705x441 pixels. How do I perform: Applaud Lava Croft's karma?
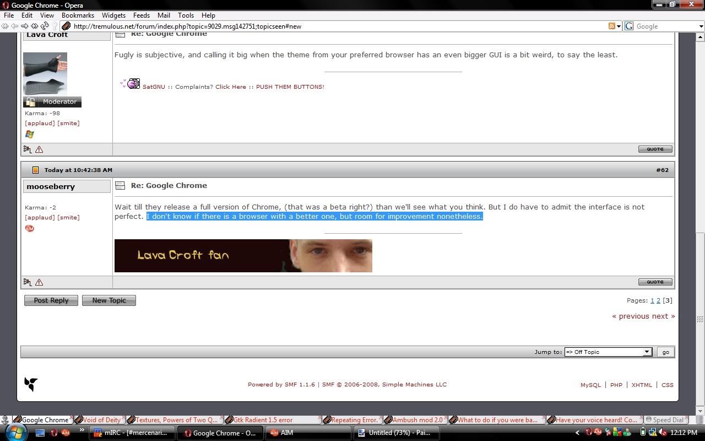coord(40,123)
